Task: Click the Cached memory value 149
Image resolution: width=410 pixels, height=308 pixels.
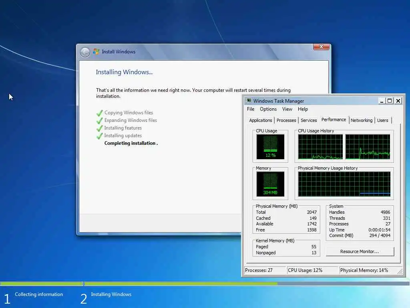Action: pos(313,218)
